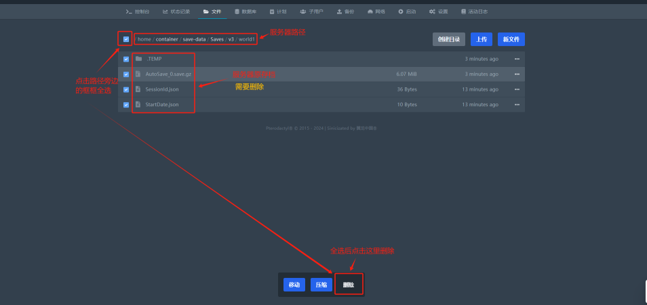The height and width of the screenshot is (305, 647).
Task: Select the 文件 files tab
Action: 212,11
